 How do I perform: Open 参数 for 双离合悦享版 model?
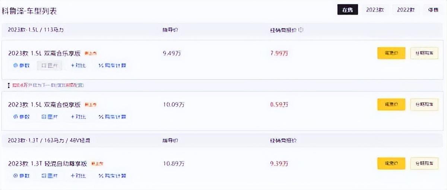coord(21,117)
